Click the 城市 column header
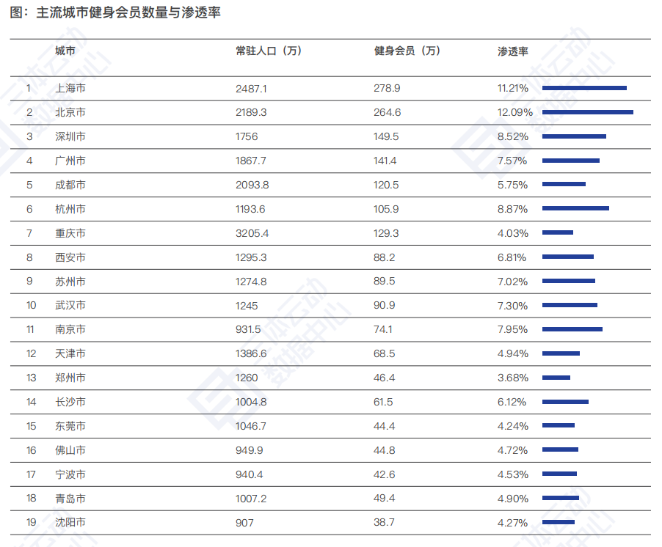Image resolution: width=662 pixels, height=547 pixels. coord(65,51)
